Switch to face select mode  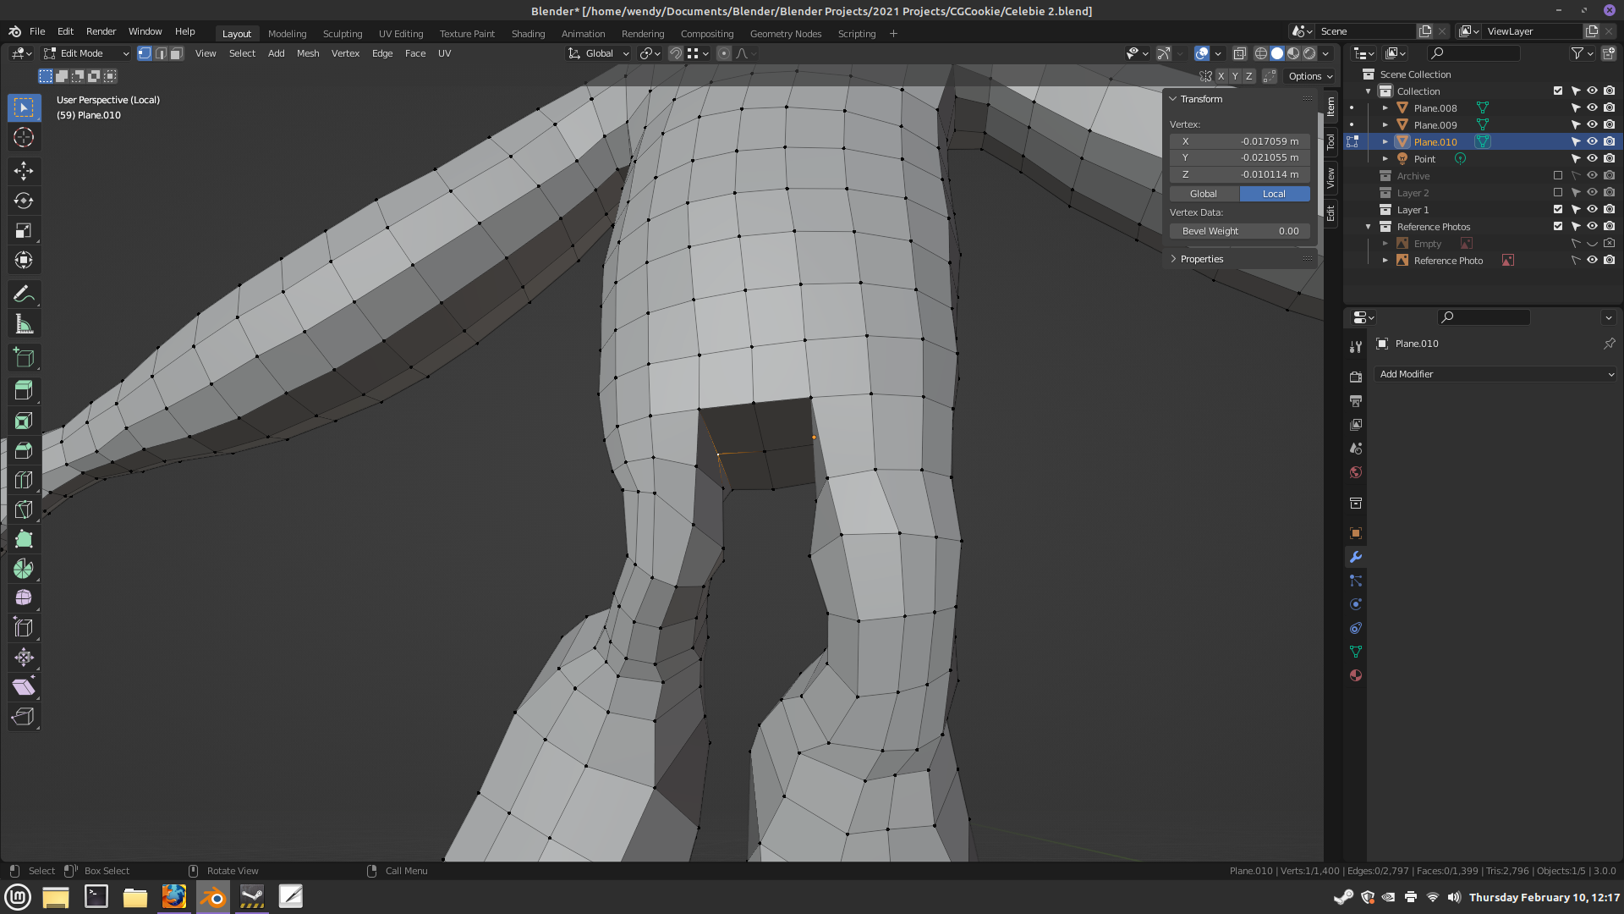coord(176,53)
